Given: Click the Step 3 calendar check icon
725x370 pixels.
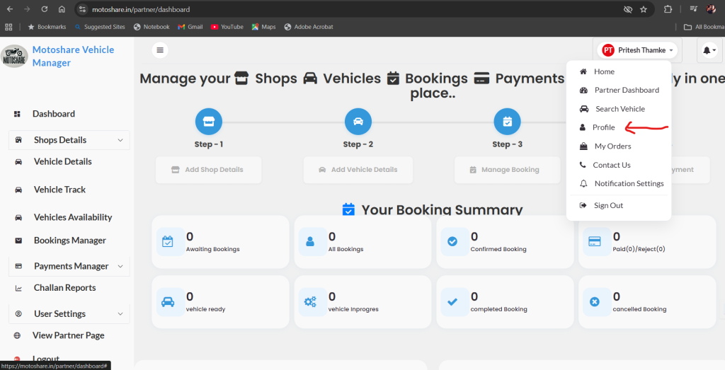Looking at the screenshot, I should [x=507, y=122].
